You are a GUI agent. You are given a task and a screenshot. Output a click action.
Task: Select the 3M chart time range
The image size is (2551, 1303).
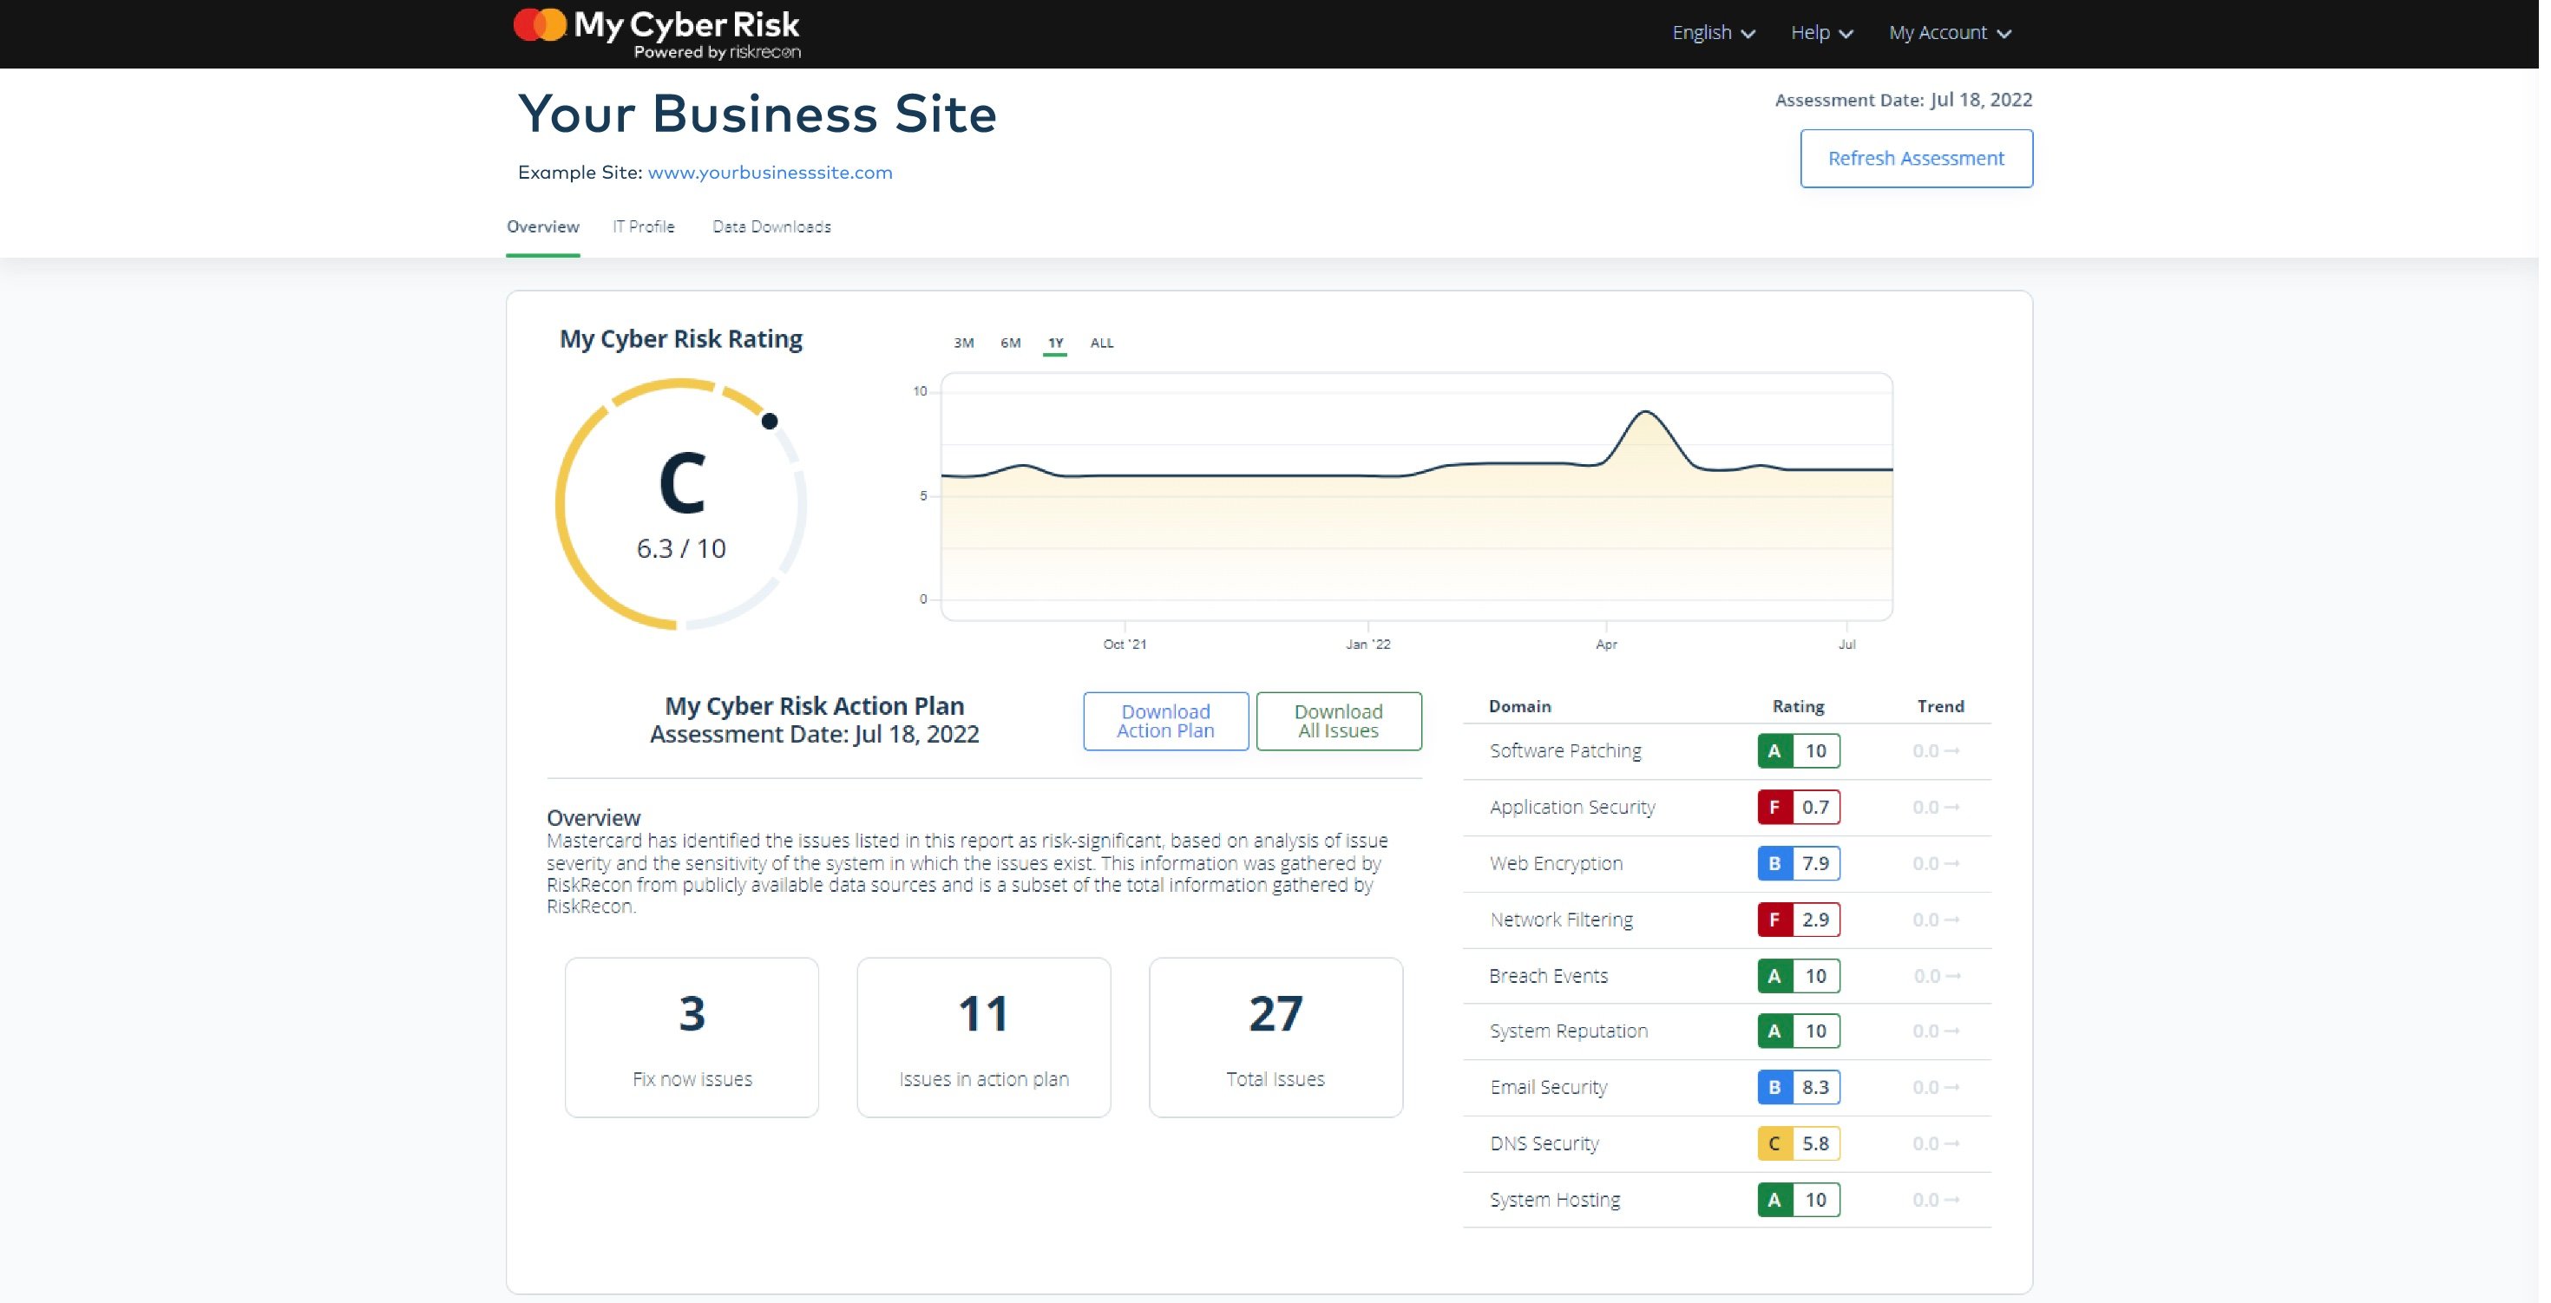point(967,344)
